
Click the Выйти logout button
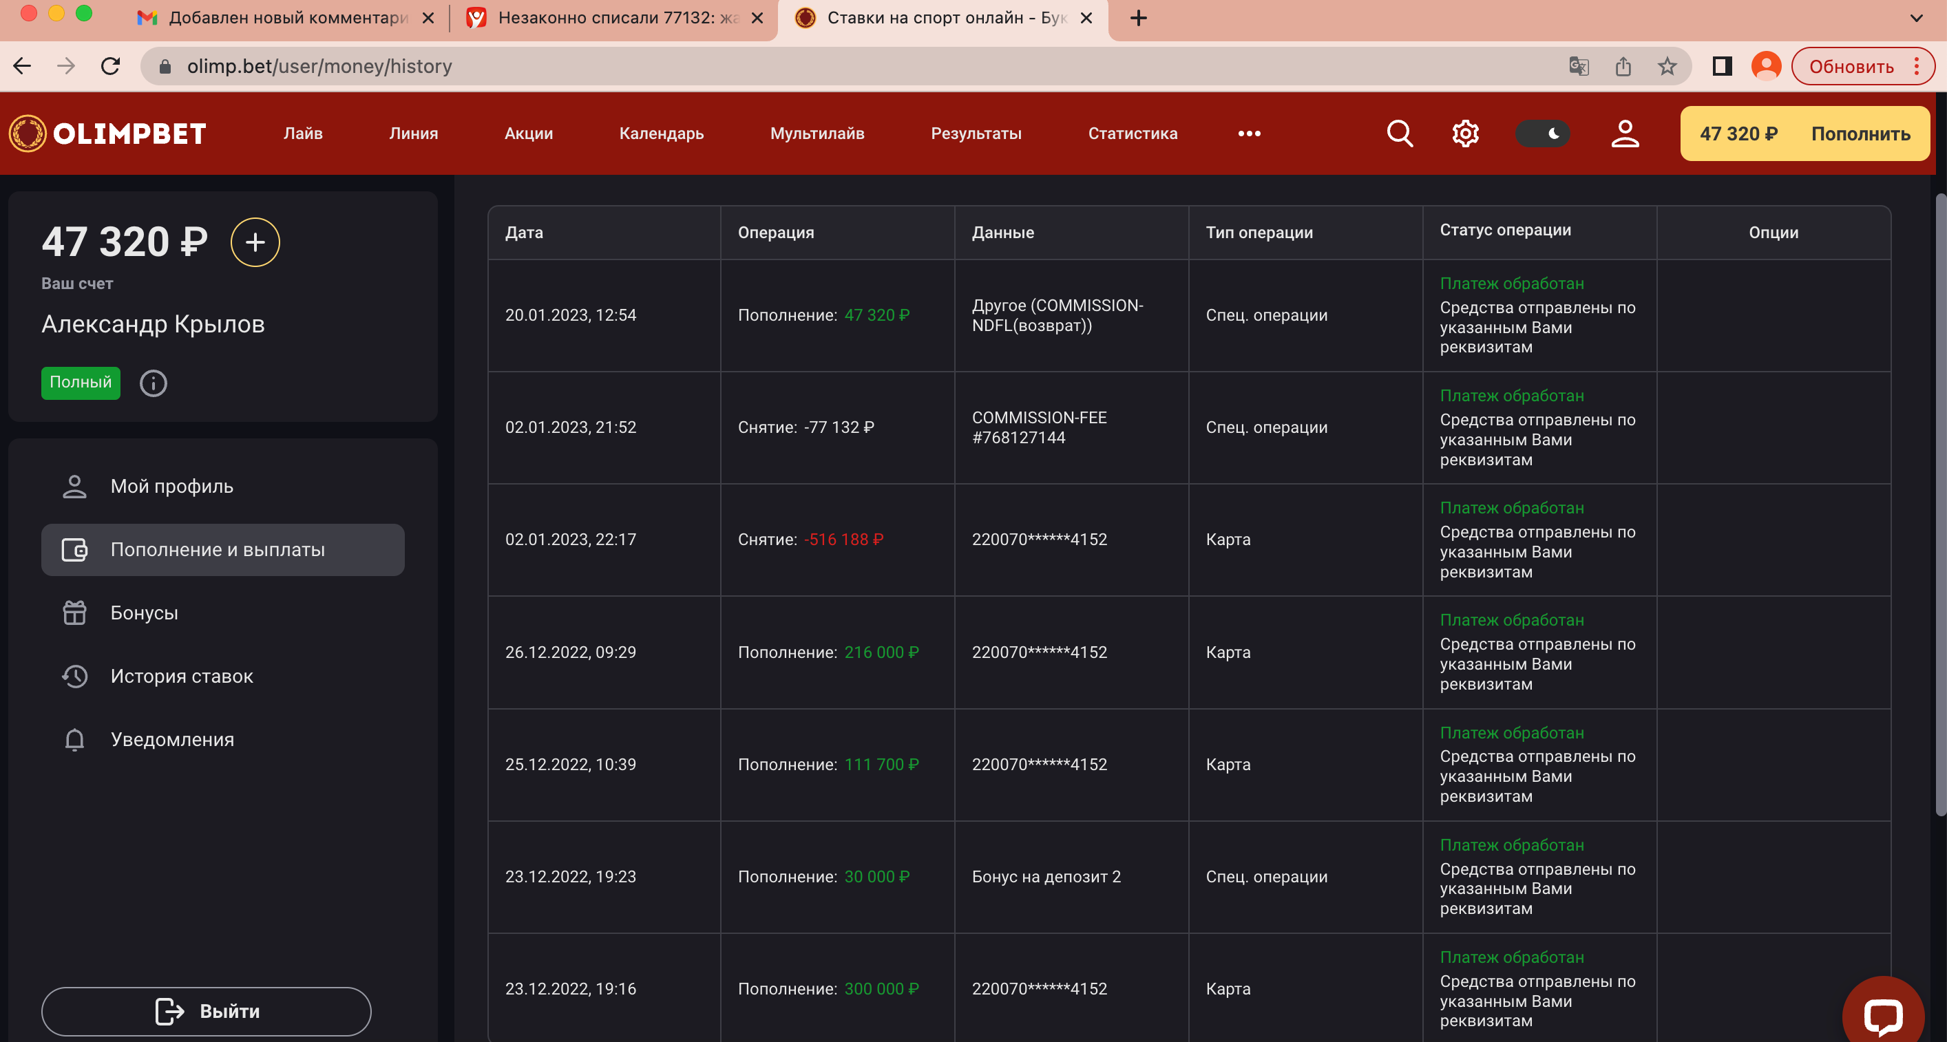tap(207, 1011)
